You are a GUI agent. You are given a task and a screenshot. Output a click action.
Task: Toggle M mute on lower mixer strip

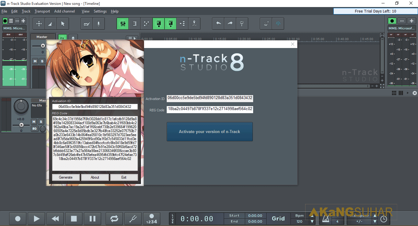(x=34, y=122)
